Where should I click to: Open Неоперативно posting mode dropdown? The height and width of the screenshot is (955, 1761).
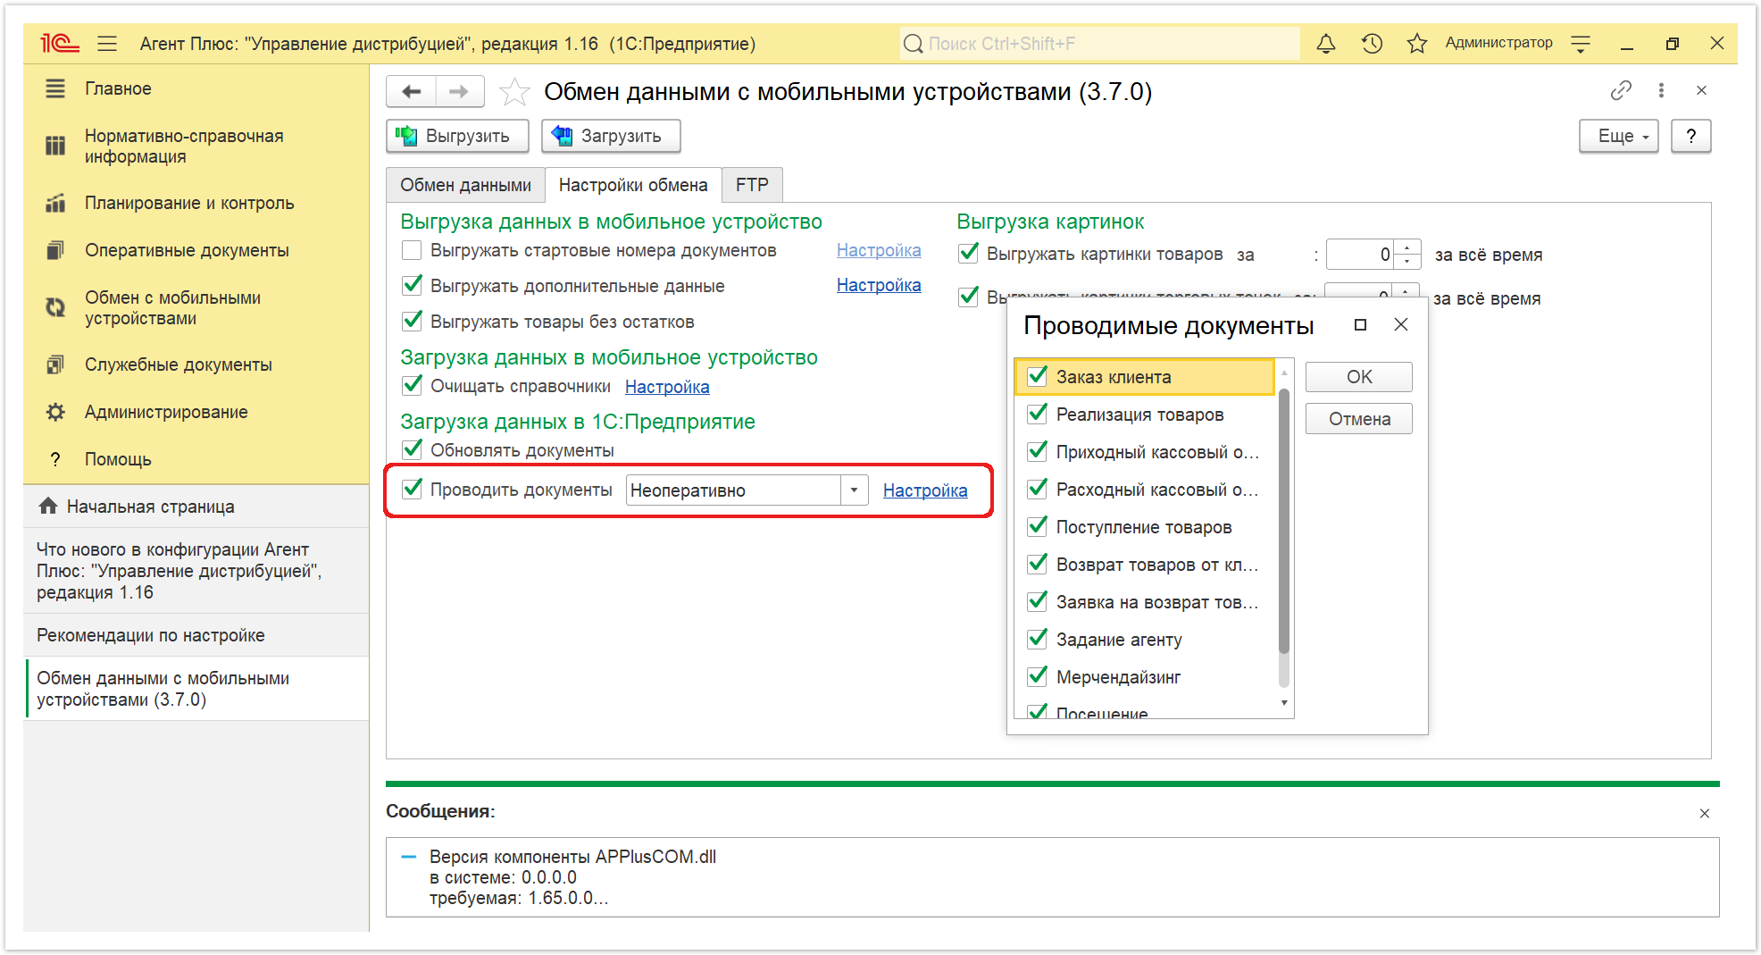[x=854, y=490]
